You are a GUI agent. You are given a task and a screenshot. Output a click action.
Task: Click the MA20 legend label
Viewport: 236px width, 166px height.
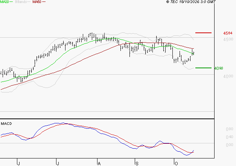(5, 2)
